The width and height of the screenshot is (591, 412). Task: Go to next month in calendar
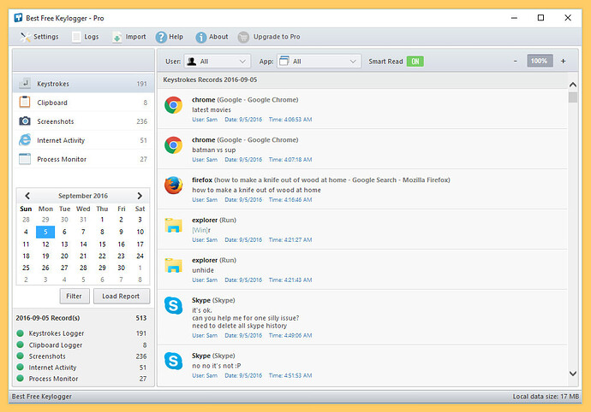[x=140, y=196]
